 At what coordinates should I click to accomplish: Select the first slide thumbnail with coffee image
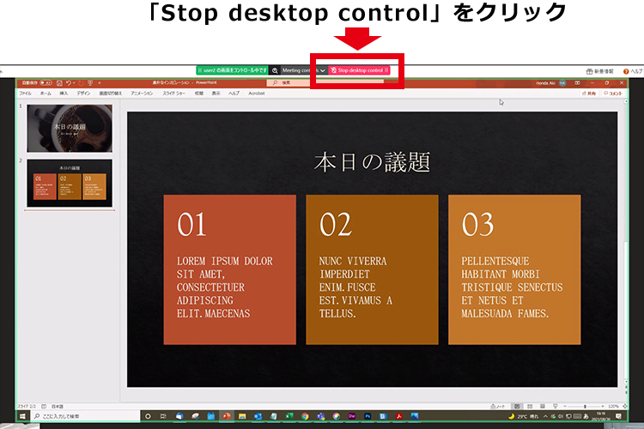pyautogui.click(x=70, y=127)
